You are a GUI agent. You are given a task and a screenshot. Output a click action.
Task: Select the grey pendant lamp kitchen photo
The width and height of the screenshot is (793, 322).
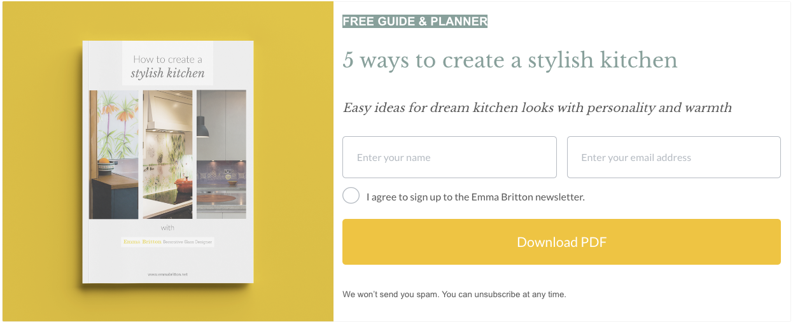tap(221, 155)
